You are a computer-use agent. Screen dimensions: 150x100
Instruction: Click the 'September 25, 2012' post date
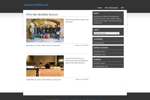[x=33, y=79]
